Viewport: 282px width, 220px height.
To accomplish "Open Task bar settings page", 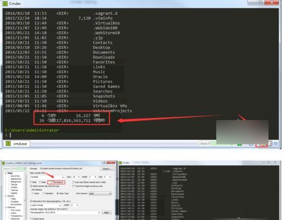I will point(15,190).
